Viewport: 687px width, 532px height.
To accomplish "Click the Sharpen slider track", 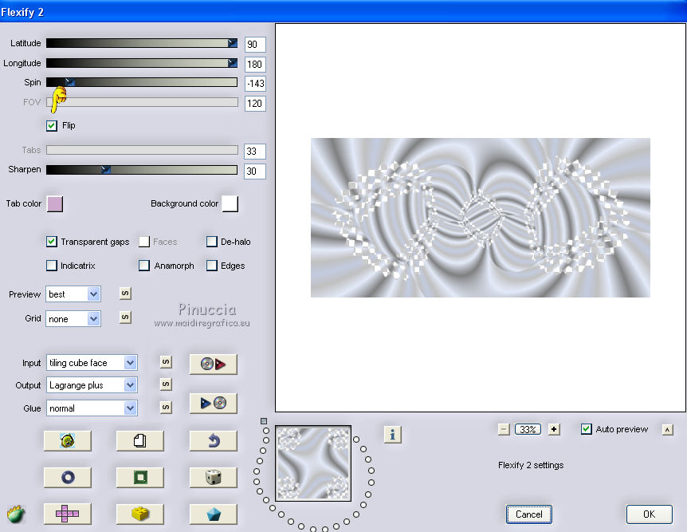I will pyautogui.click(x=142, y=170).
